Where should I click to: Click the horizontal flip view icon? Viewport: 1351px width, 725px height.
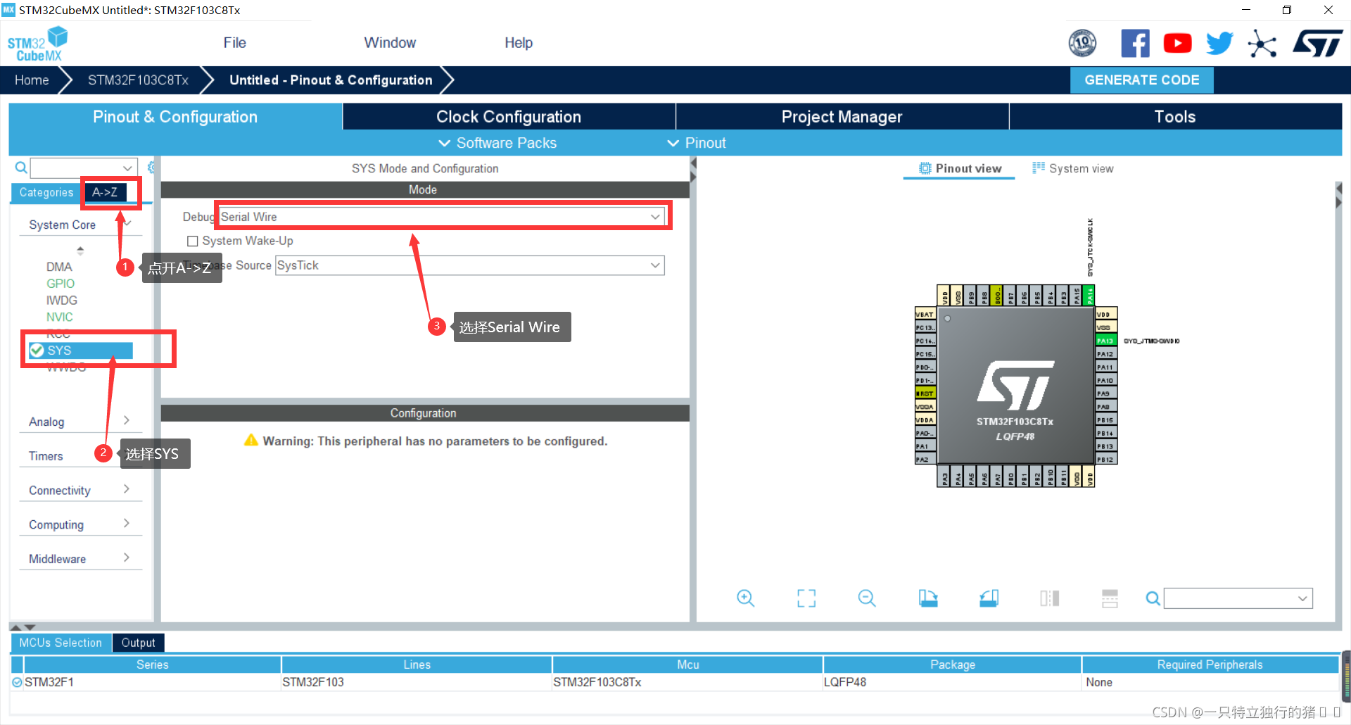(1049, 598)
